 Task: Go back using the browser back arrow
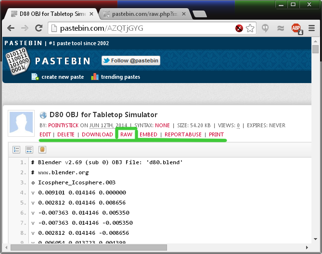(11, 28)
